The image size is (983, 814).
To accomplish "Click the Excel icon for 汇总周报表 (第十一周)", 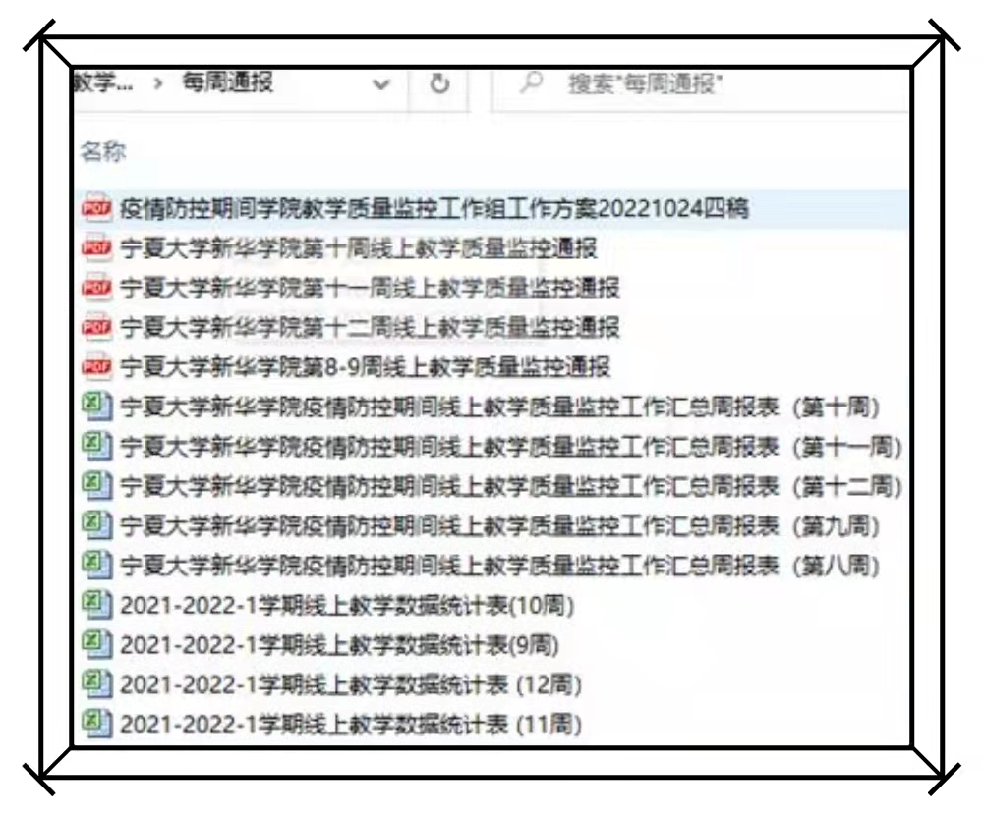I will (x=96, y=446).
